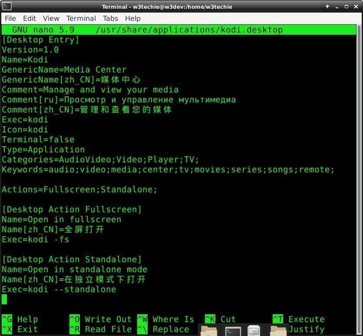Open the Help menu
The width and height of the screenshot is (363, 336).
pyautogui.click(x=133, y=18)
